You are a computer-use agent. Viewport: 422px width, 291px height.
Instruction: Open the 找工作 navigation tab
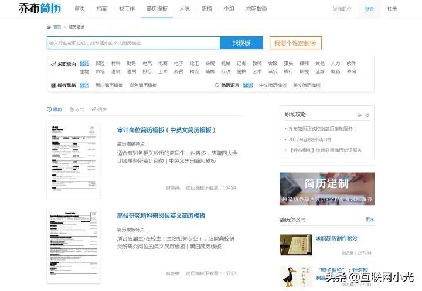point(127,9)
